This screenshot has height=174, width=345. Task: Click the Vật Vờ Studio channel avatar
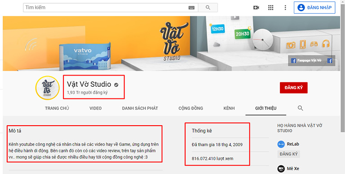[48, 88]
